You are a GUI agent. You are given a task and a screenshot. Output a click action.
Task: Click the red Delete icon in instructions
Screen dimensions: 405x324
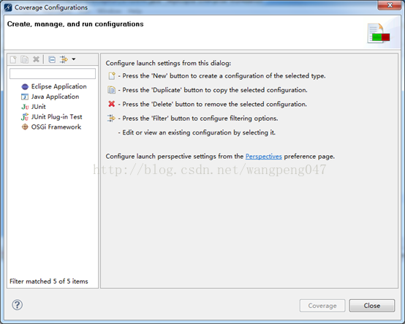[112, 104]
